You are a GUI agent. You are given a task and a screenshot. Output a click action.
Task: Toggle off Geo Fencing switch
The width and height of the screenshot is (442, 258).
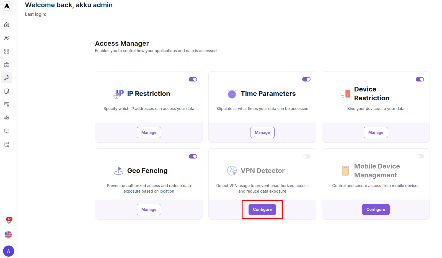[193, 156]
